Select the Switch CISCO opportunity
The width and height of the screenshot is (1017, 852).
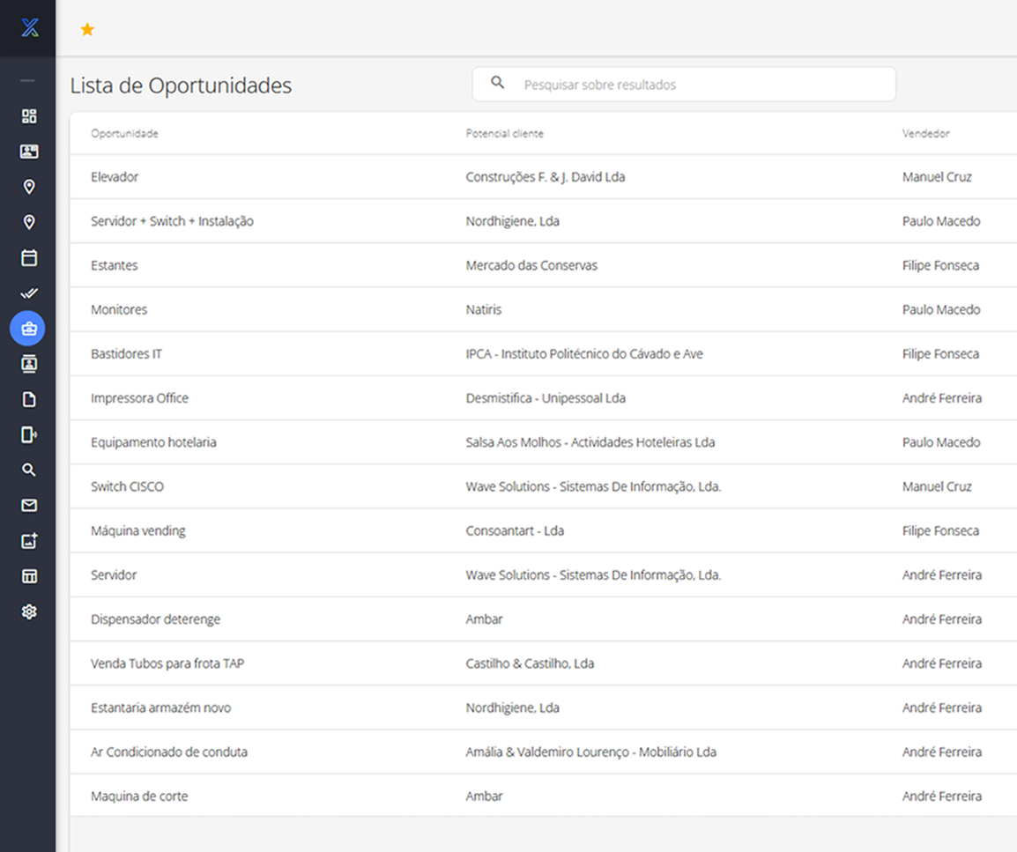[127, 486]
